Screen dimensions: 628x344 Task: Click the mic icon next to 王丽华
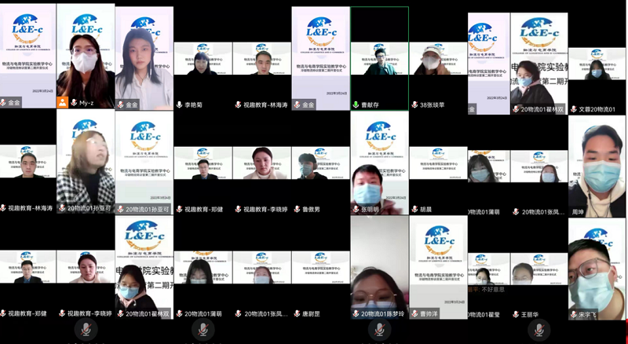point(514,314)
